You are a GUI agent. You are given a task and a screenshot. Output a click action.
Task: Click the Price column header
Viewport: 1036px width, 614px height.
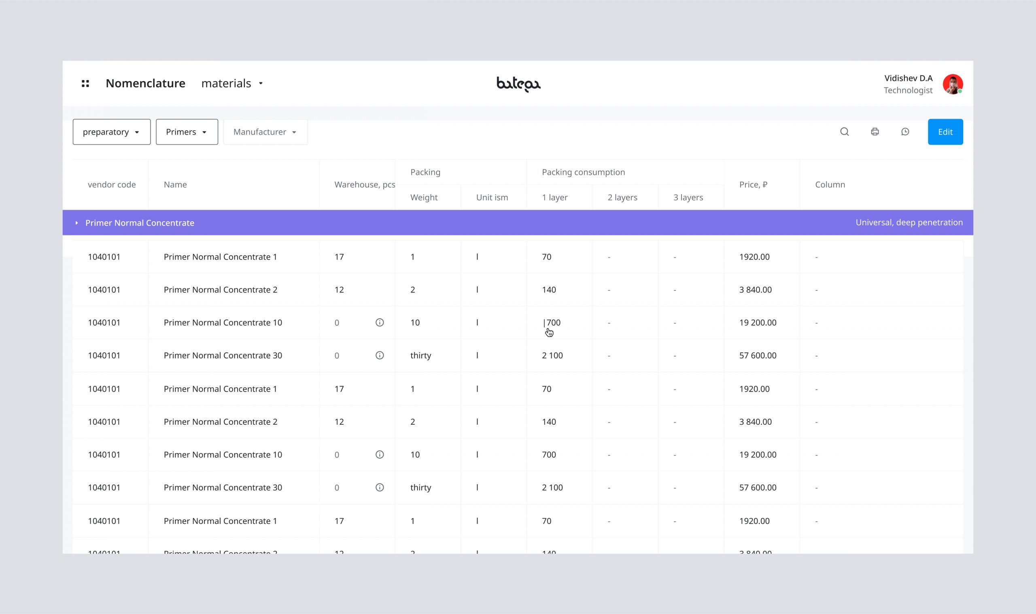coord(753,184)
